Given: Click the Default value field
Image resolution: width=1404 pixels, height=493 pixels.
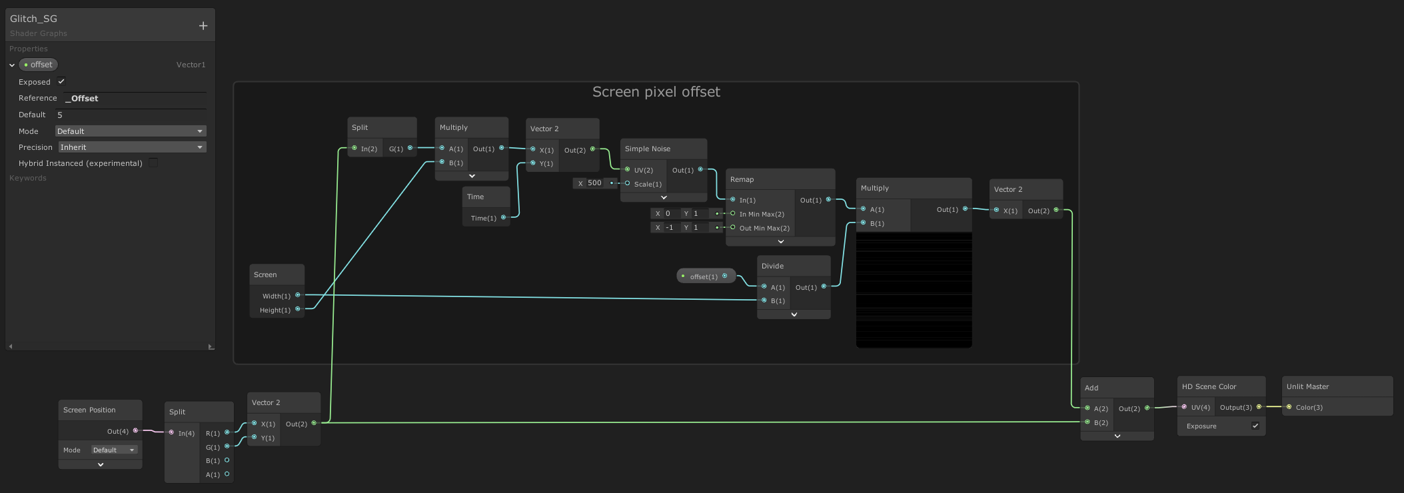Looking at the screenshot, I should click(131, 115).
